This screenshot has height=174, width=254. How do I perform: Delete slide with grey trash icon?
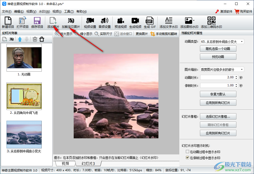(x=35, y=39)
